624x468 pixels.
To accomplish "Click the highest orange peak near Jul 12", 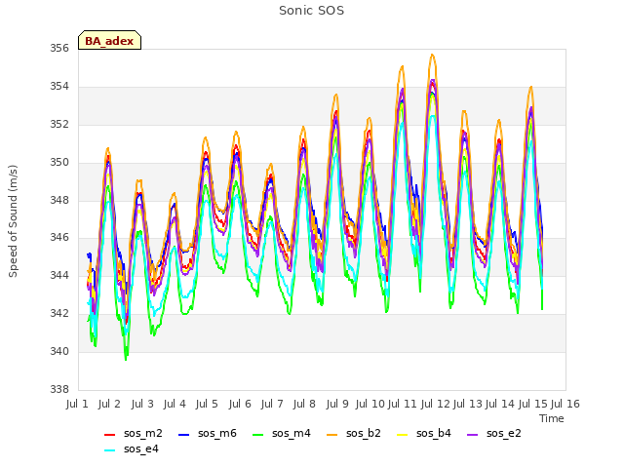I will click(x=433, y=55).
